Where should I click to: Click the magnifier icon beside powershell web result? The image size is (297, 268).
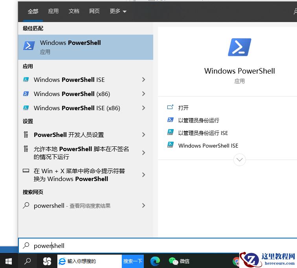26,205
